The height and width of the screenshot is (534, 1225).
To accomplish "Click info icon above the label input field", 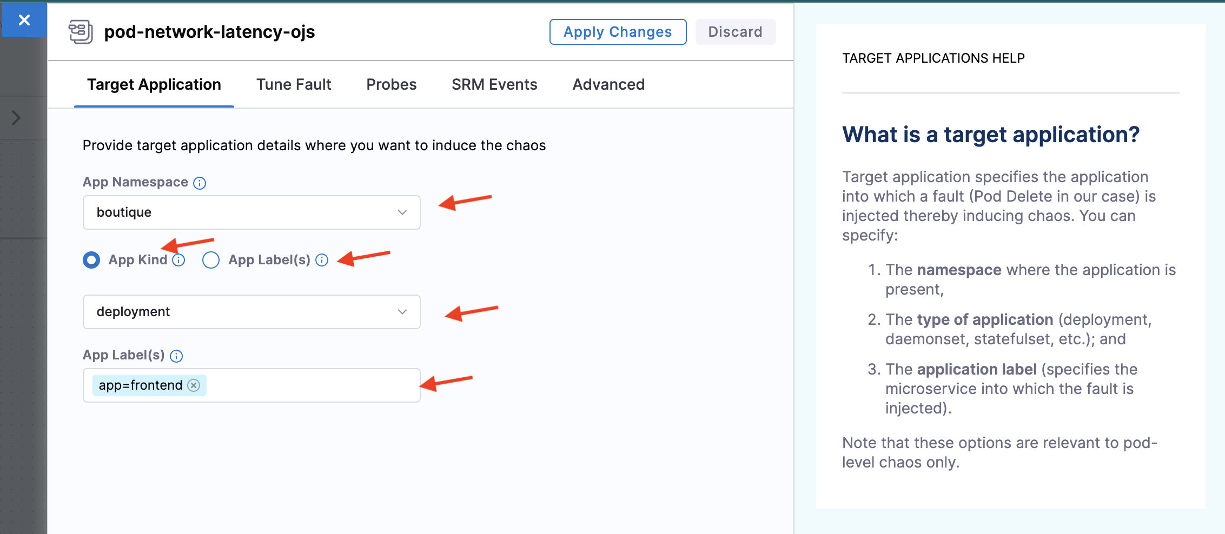I will (x=176, y=356).
